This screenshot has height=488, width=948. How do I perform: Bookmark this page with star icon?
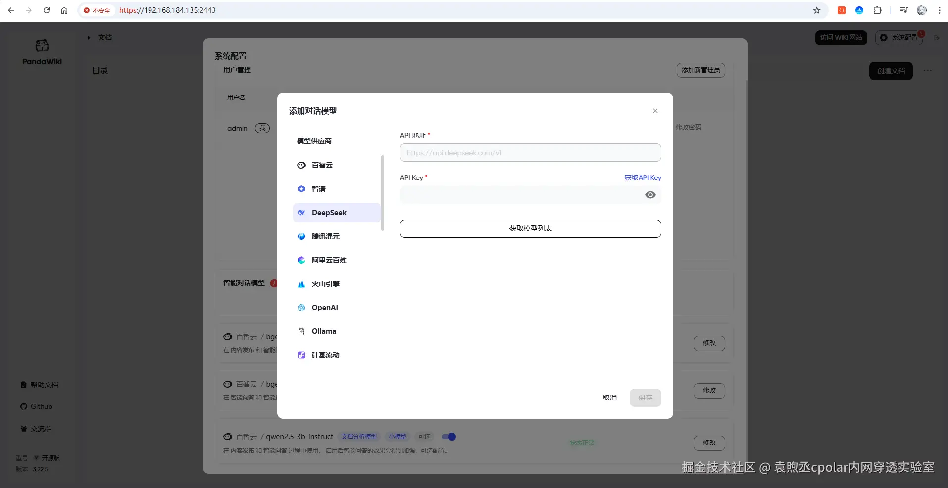[817, 10]
